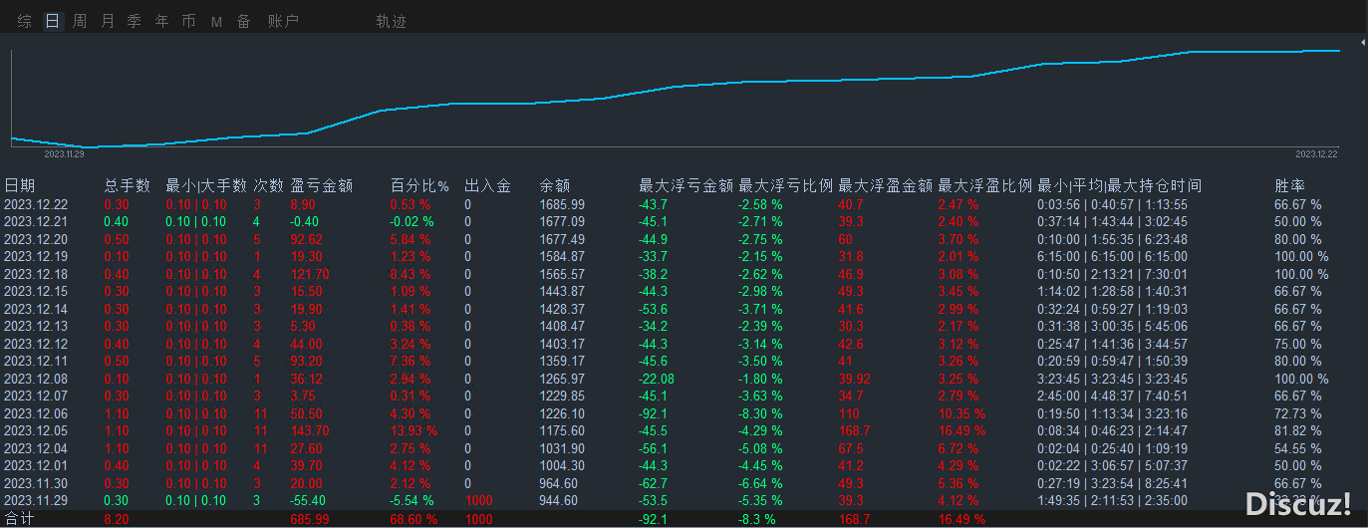Click the 胜率 column header
This screenshot has width=1368, height=528.
(1290, 185)
